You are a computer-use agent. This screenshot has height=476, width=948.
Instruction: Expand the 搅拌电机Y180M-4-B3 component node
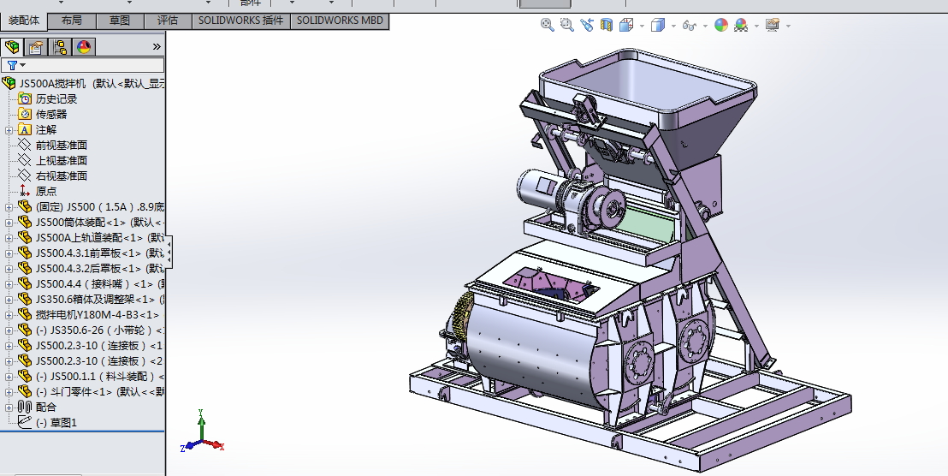coord(9,315)
